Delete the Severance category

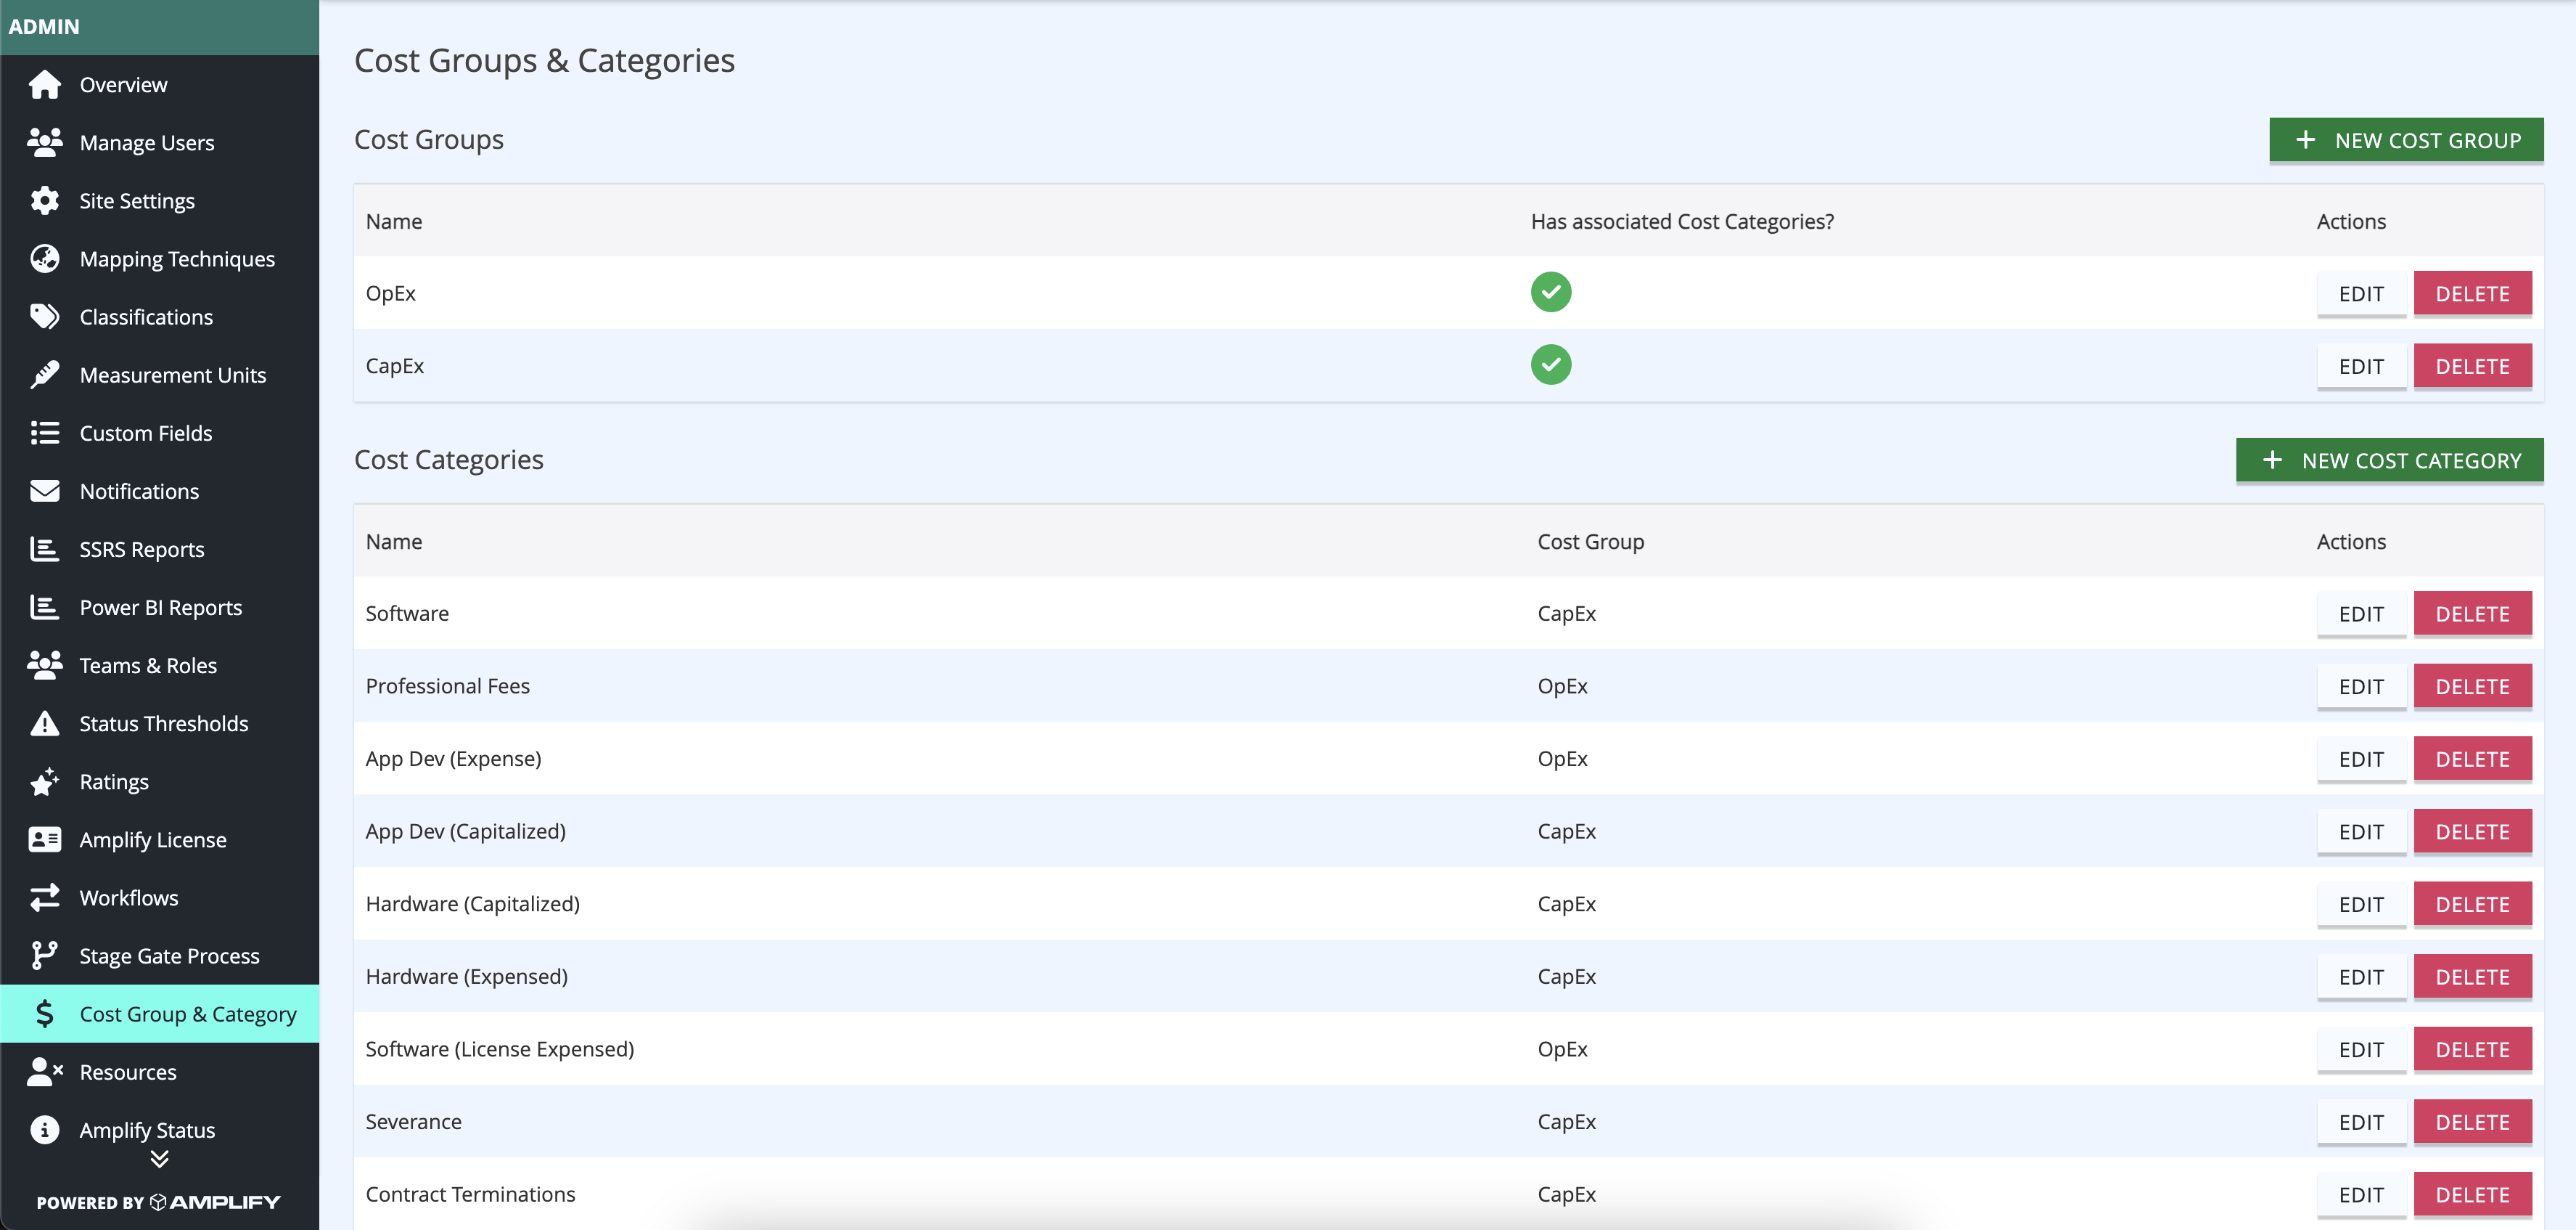[2472, 1122]
